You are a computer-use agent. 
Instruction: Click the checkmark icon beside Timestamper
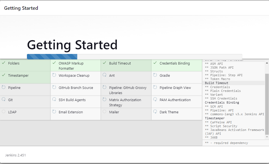pos(4,75)
